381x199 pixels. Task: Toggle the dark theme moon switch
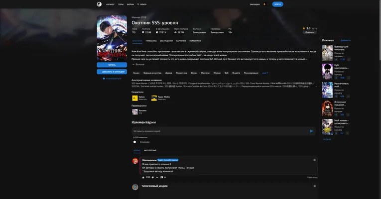click(x=265, y=4)
